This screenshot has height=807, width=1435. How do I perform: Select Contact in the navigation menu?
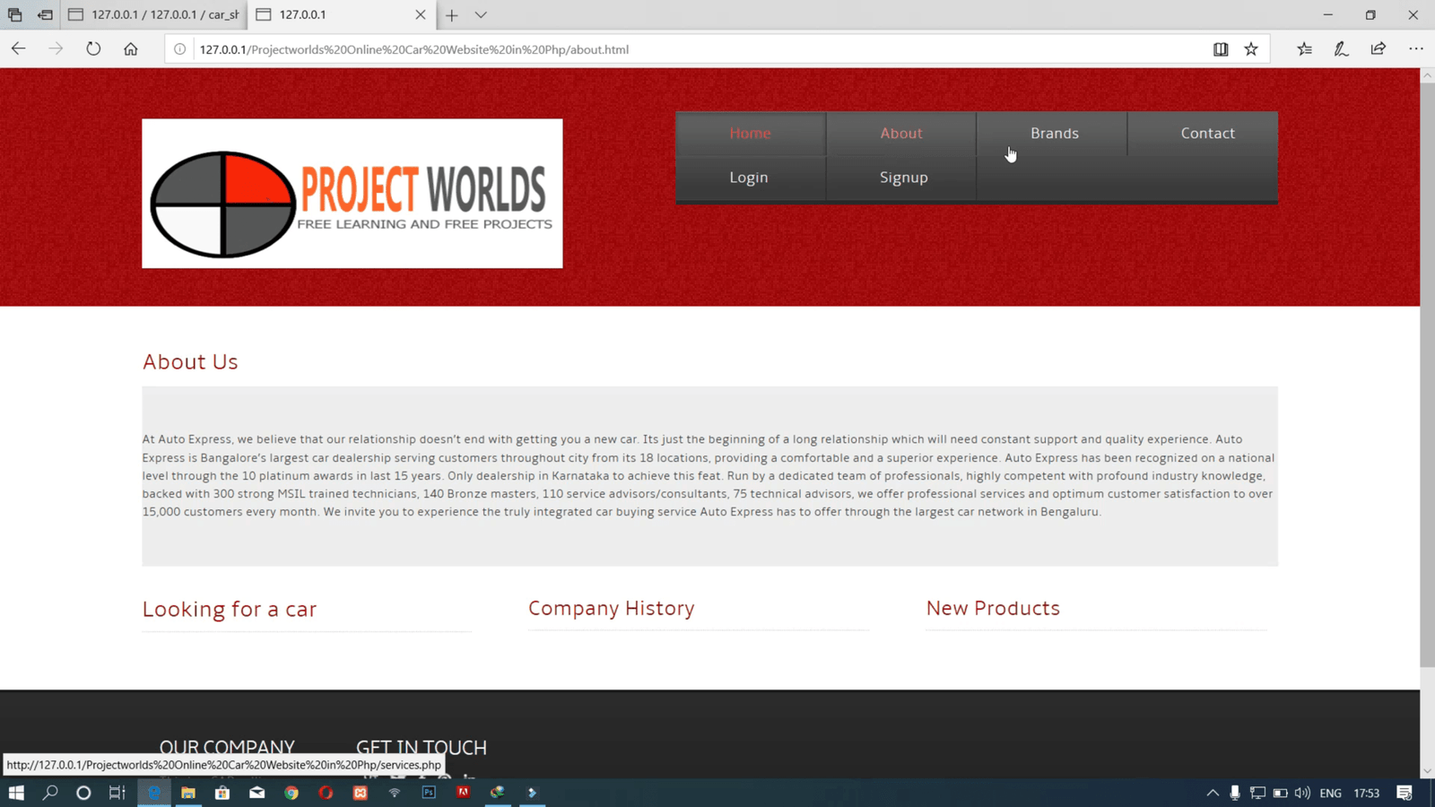coord(1207,134)
